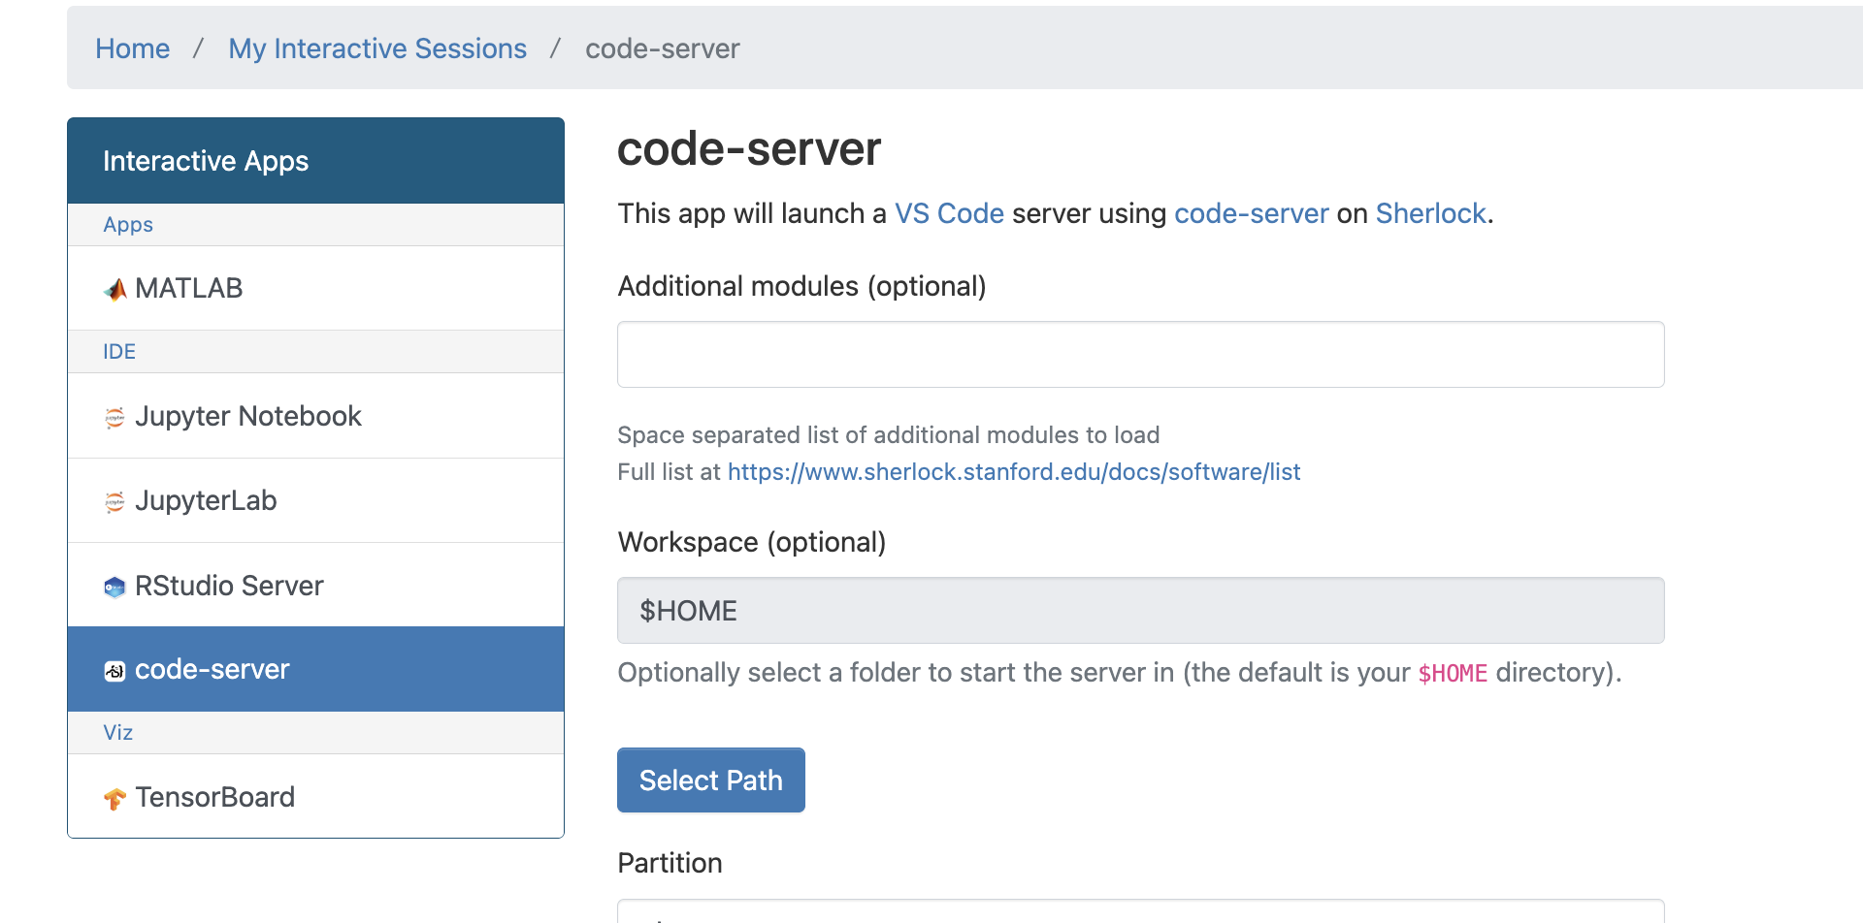Viewport: 1863px width, 923px height.
Task: Select TensorBoard under Viz
Action: pos(214,797)
